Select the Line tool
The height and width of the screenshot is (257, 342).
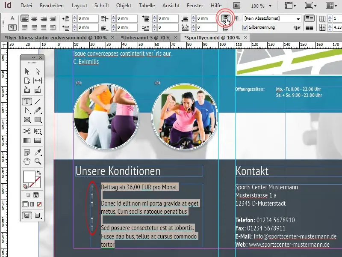[38, 102]
